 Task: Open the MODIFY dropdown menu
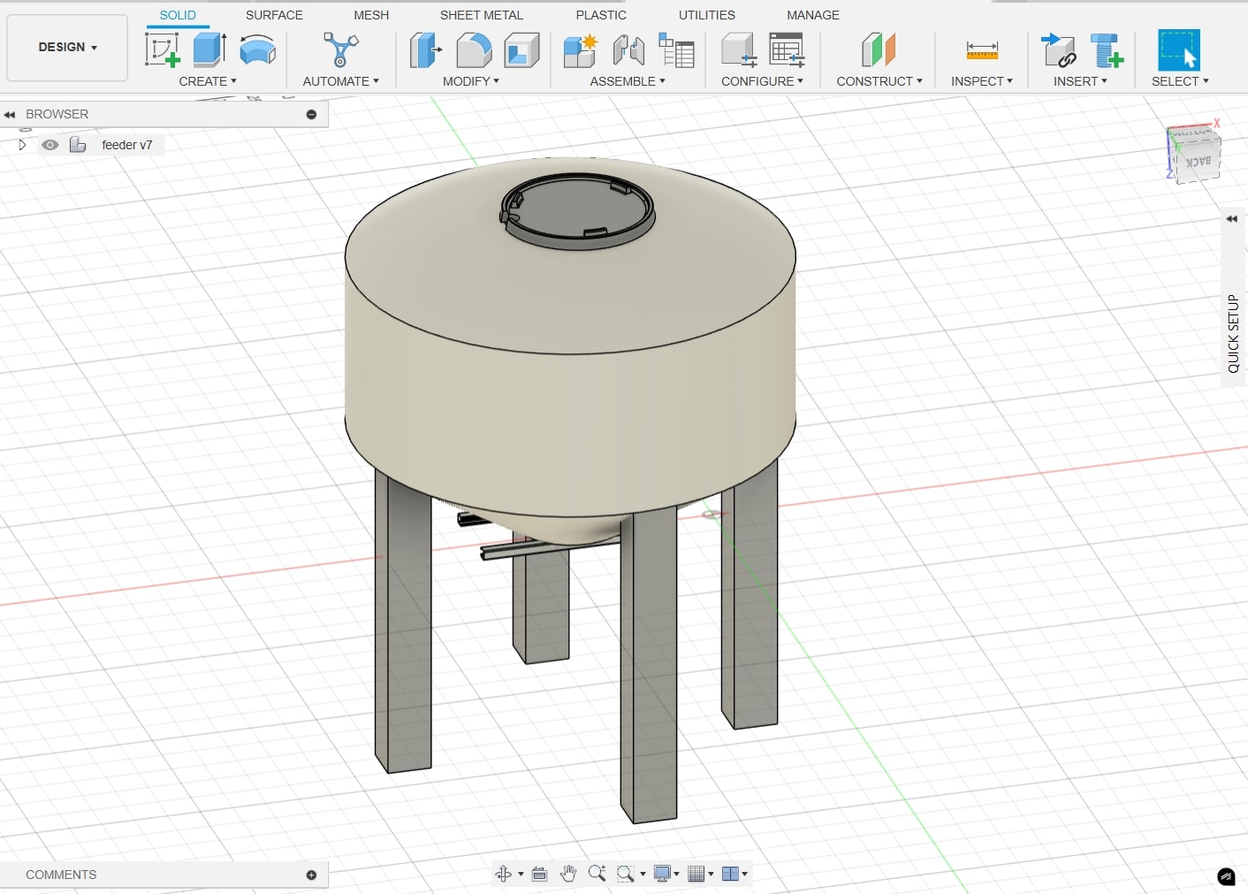471,81
